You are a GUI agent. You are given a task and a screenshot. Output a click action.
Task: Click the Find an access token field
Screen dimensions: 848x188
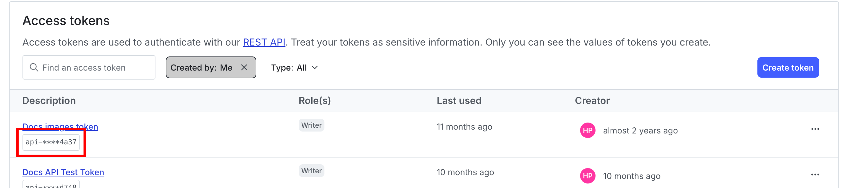(89, 67)
